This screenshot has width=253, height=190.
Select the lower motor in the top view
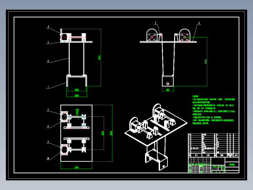(x=64, y=150)
